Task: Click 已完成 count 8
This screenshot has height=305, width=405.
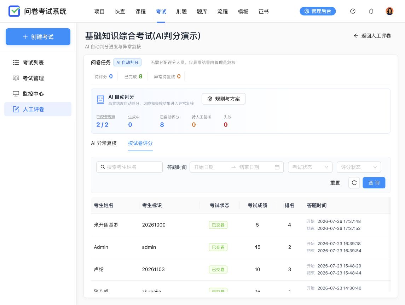Action: coord(140,76)
